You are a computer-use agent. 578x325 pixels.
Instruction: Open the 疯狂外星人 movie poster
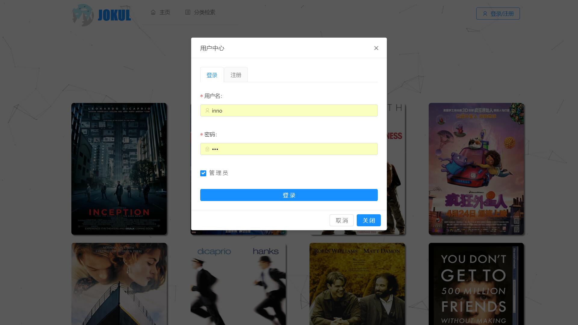pos(476,169)
